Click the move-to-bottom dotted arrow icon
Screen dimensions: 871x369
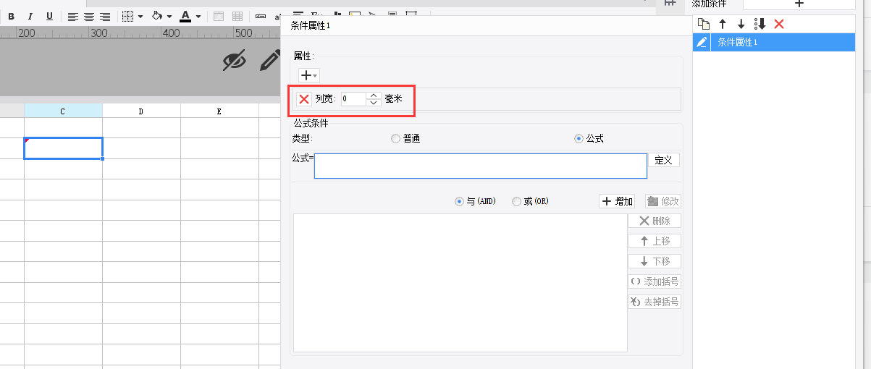pyautogui.click(x=760, y=24)
